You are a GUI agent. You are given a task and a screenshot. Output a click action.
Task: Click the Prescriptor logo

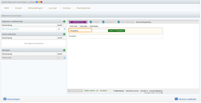point(78,22)
